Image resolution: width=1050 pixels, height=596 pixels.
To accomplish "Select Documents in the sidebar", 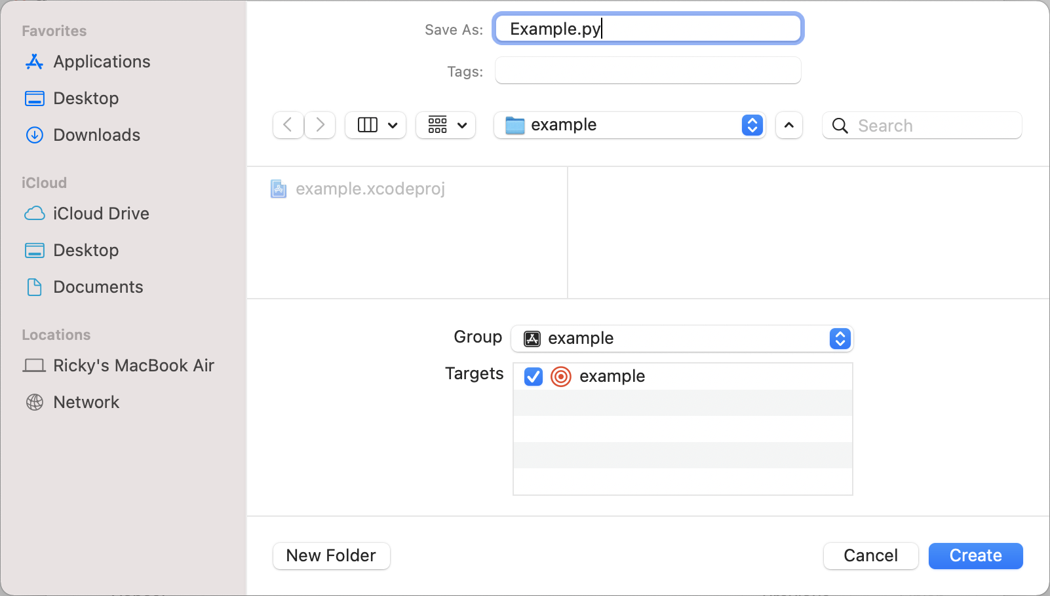I will [x=98, y=287].
